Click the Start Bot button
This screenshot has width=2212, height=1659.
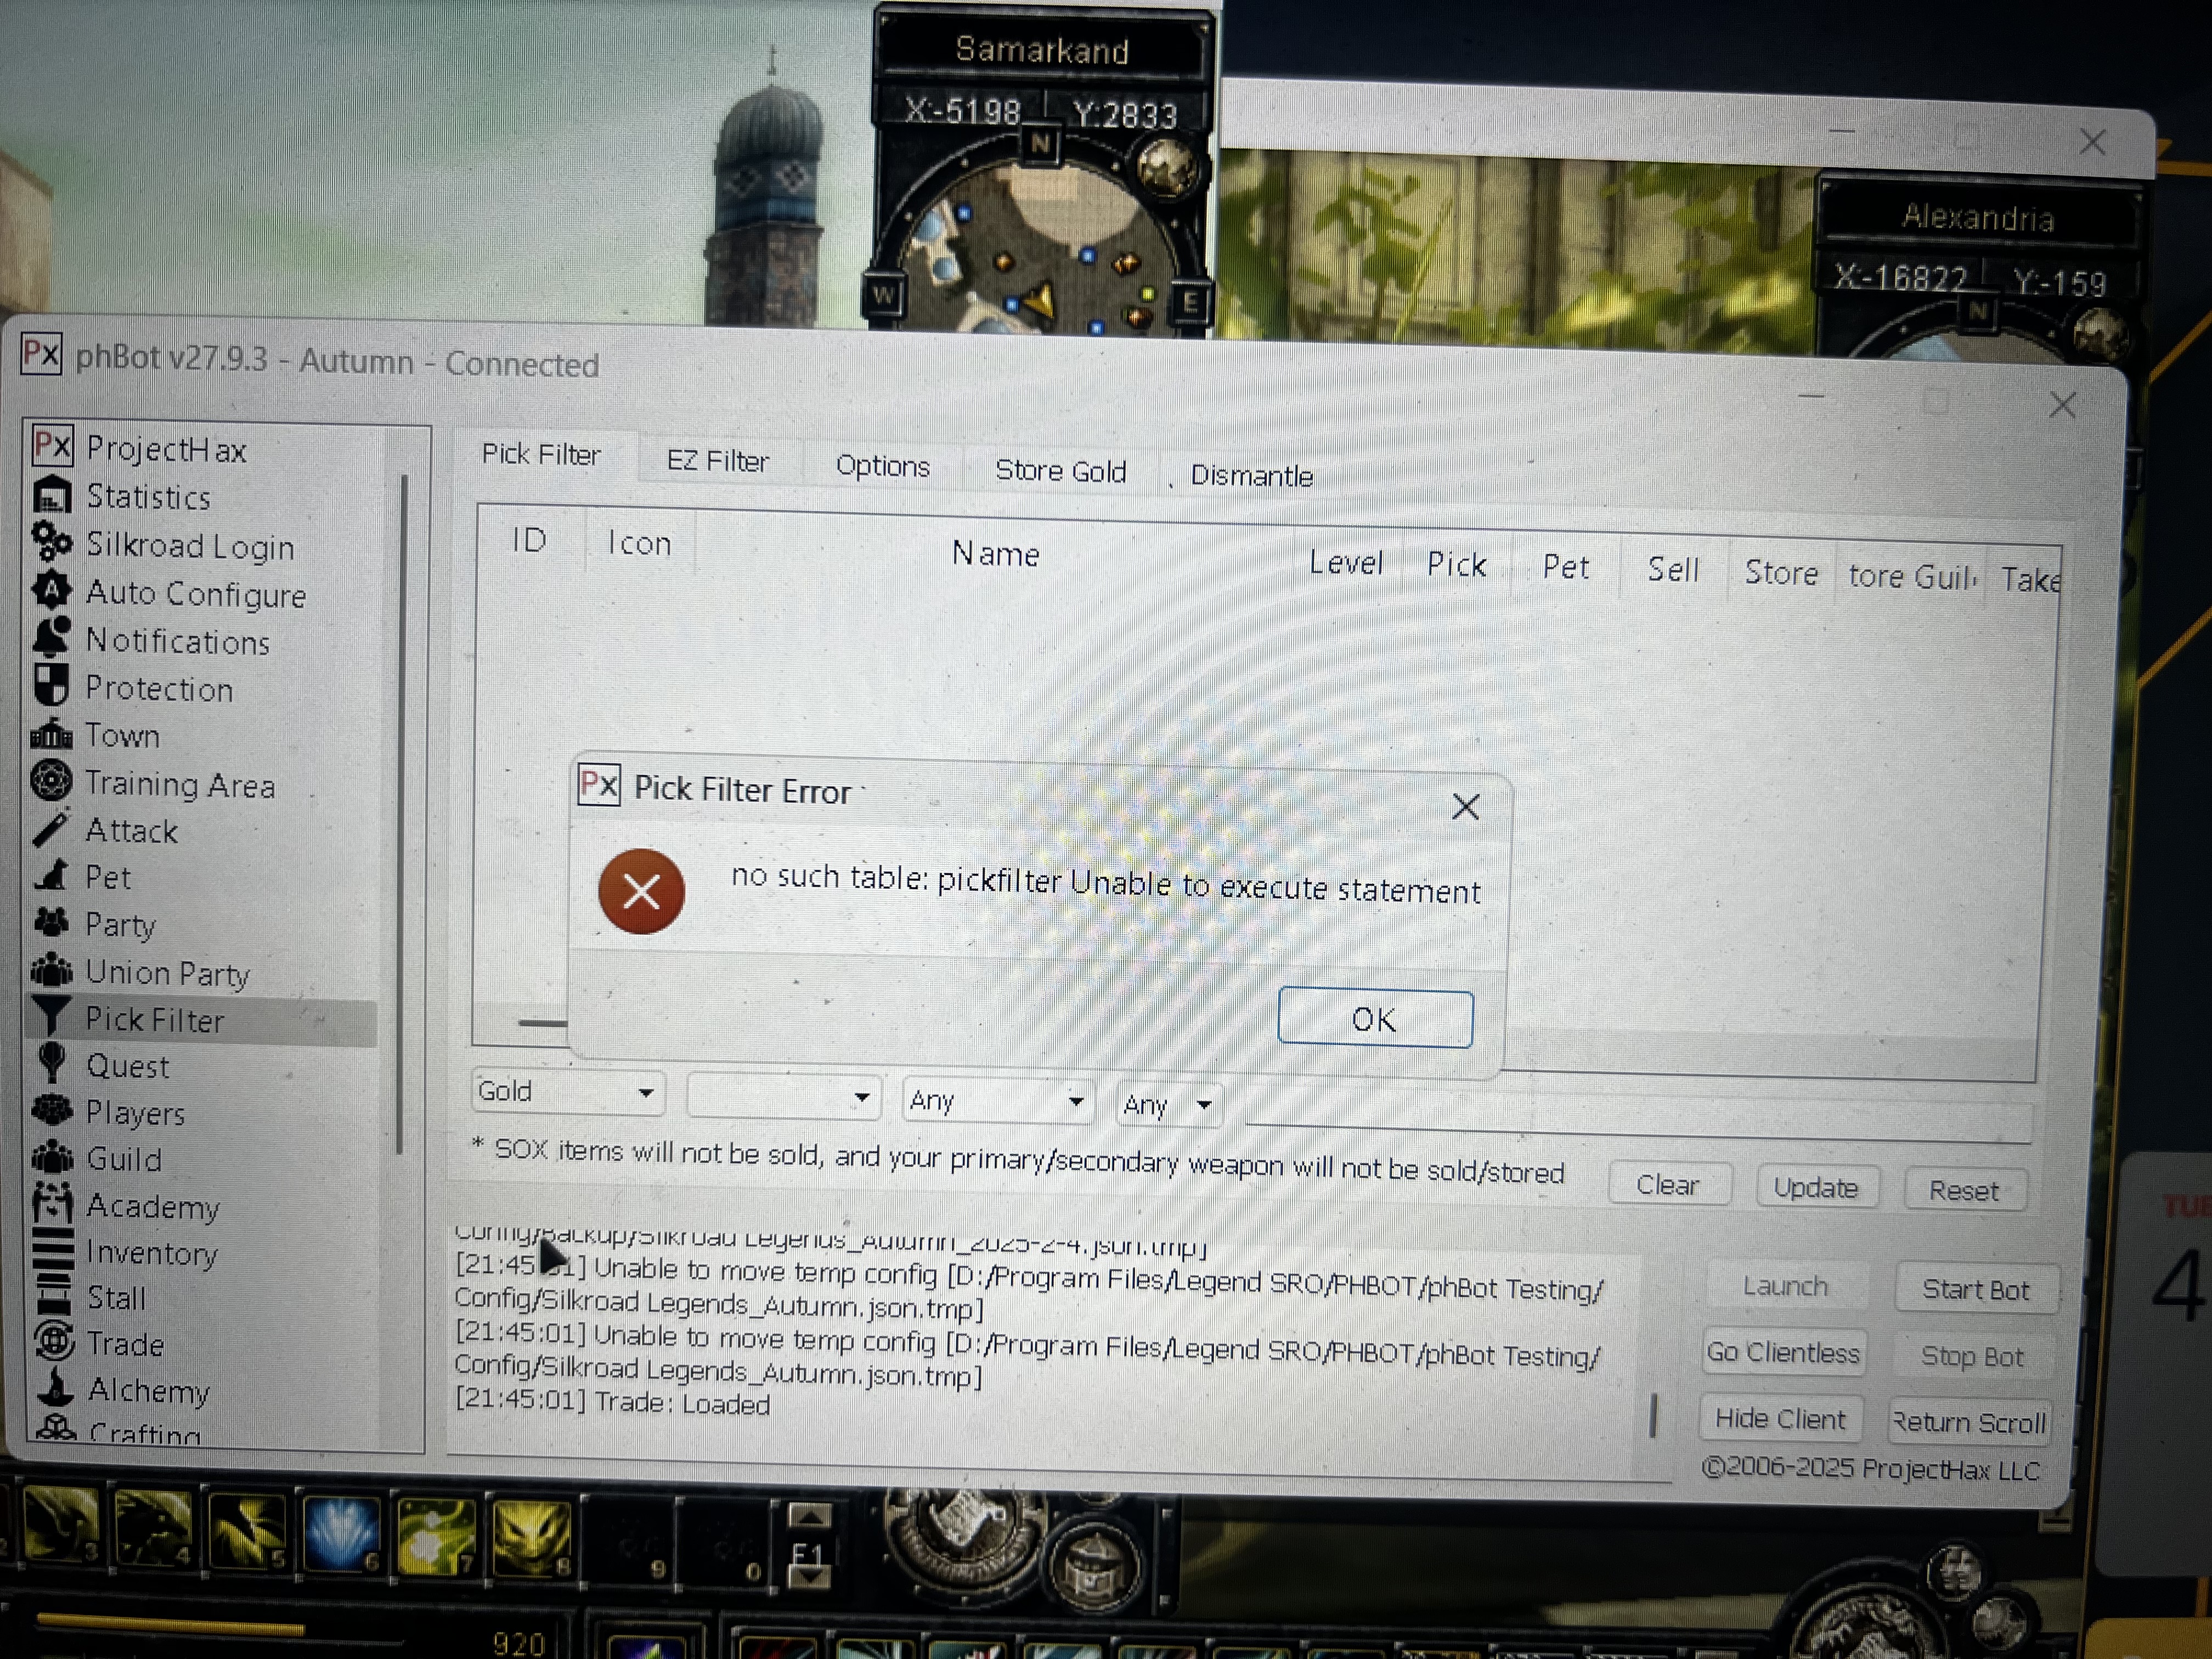tap(1975, 1290)
